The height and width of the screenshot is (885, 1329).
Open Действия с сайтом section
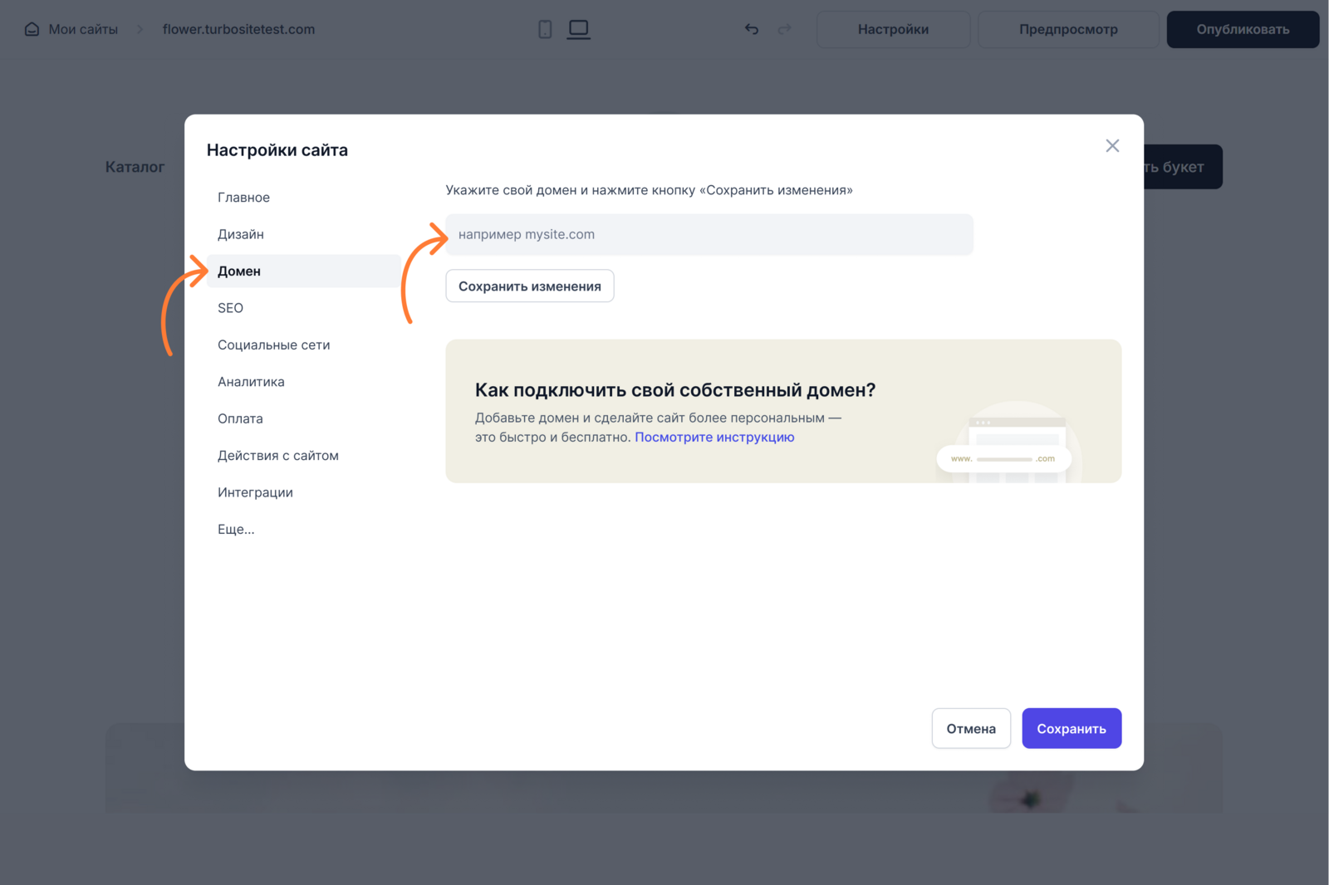pyautogui.click(x=277, y=456)
